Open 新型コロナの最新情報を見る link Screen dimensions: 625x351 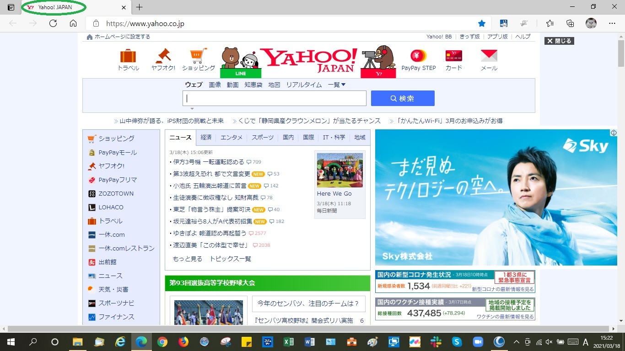[x=503, y=289]
